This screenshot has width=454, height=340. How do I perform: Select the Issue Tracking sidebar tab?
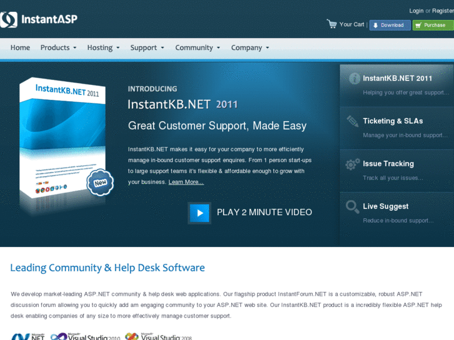click(x=397, y=171)
